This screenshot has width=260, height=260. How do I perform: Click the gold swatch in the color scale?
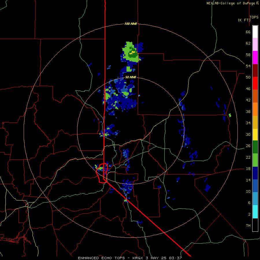pos(255,122)
